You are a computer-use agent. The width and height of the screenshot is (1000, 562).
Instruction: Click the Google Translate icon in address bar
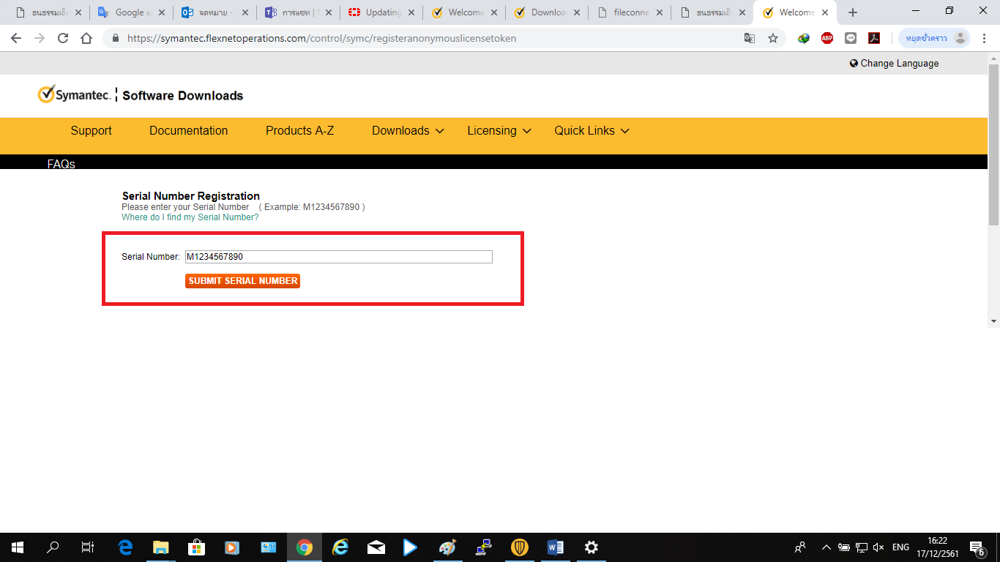749,38
